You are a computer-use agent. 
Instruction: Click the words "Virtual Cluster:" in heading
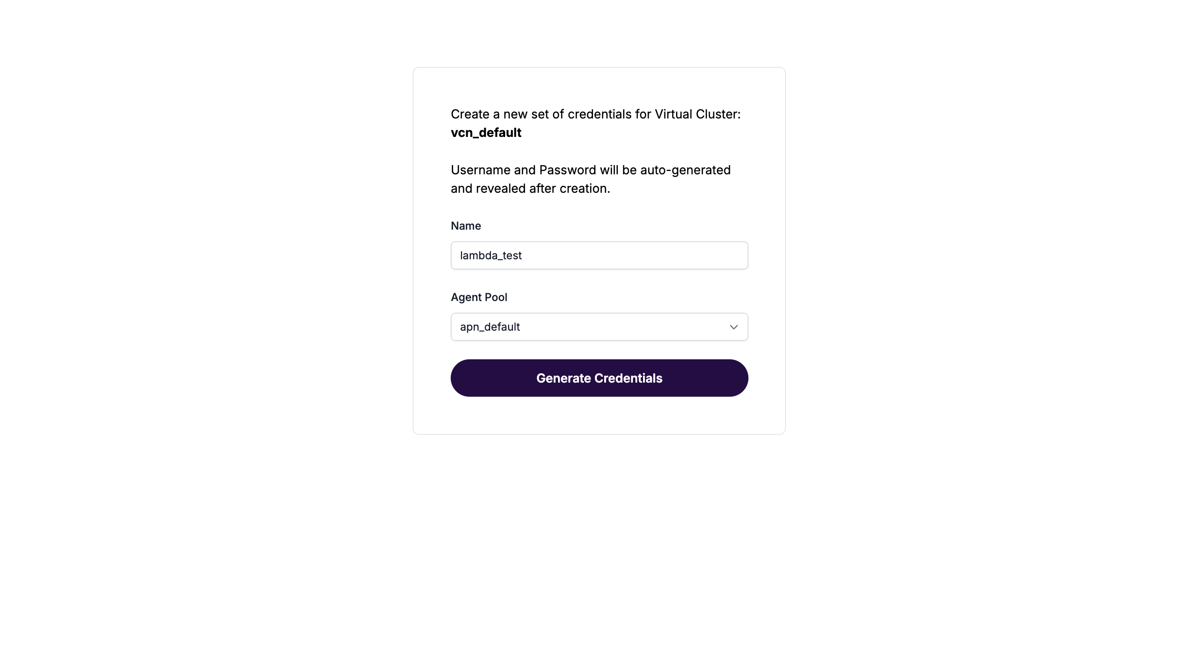click(x=697, y=114)
